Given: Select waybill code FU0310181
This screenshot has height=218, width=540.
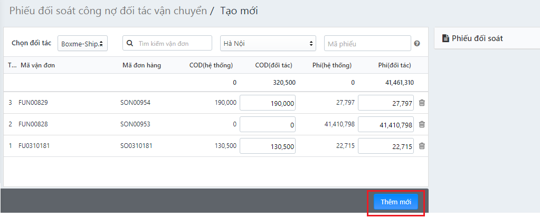Looking at the screenshot, I should [34, 145].
